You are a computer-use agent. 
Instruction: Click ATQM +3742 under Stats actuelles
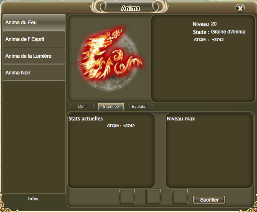(121, 126)
